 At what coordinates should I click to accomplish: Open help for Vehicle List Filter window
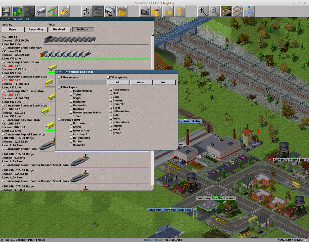click(x=63, y=72)
